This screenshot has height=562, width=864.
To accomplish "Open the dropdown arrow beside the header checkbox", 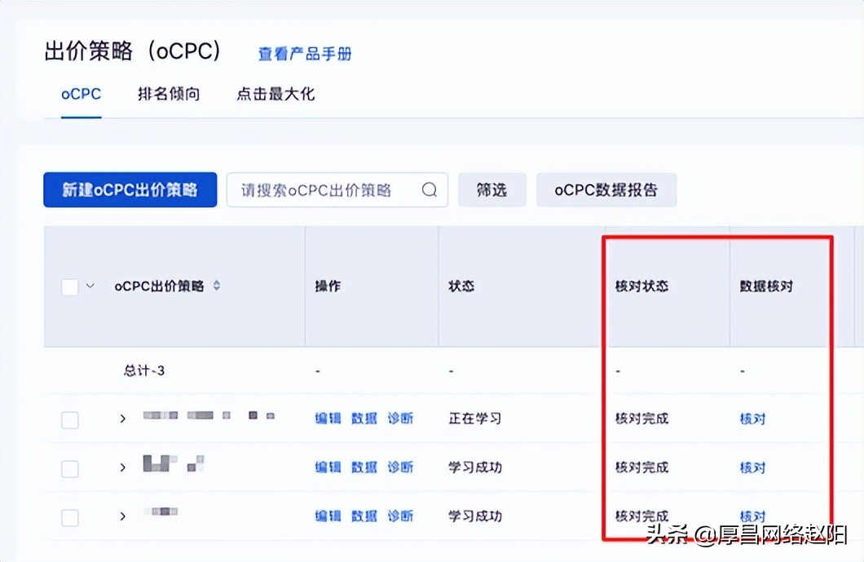I will pos(90,286).
